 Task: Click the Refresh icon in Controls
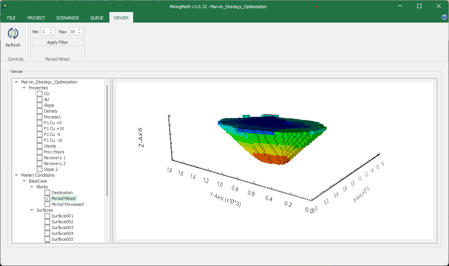click(x=13, y=33)
